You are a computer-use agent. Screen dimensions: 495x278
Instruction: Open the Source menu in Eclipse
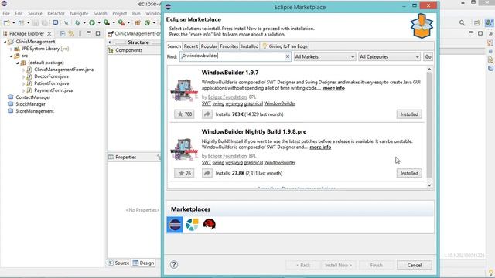coord(35,14)
